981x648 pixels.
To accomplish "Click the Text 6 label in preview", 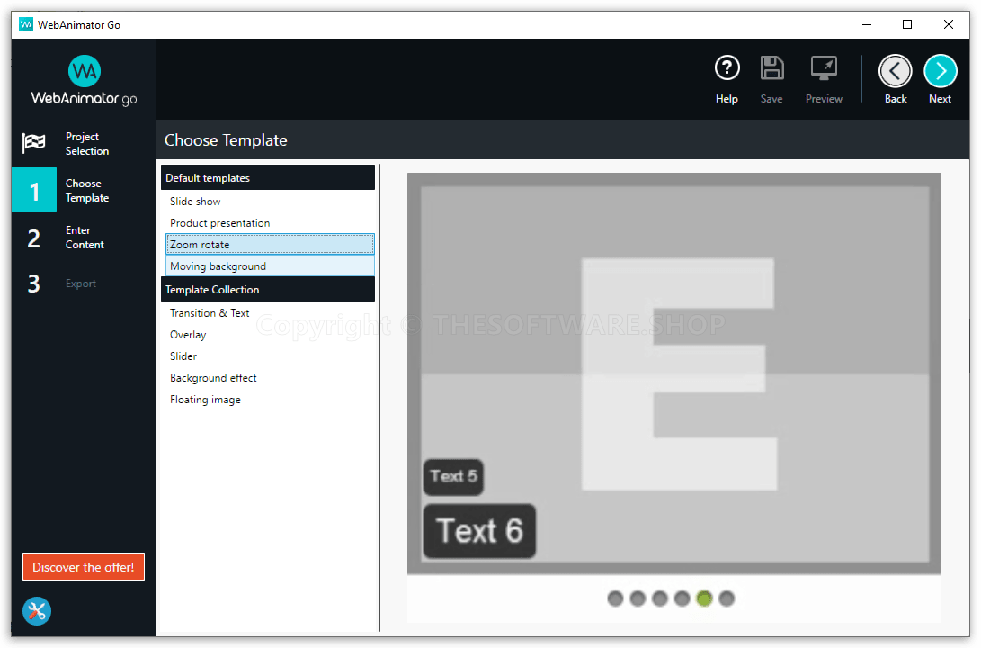I will [x=479, y=531].
